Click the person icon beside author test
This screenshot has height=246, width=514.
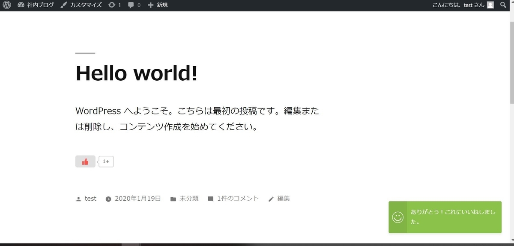pyautogui.click(x=78, y=198)
